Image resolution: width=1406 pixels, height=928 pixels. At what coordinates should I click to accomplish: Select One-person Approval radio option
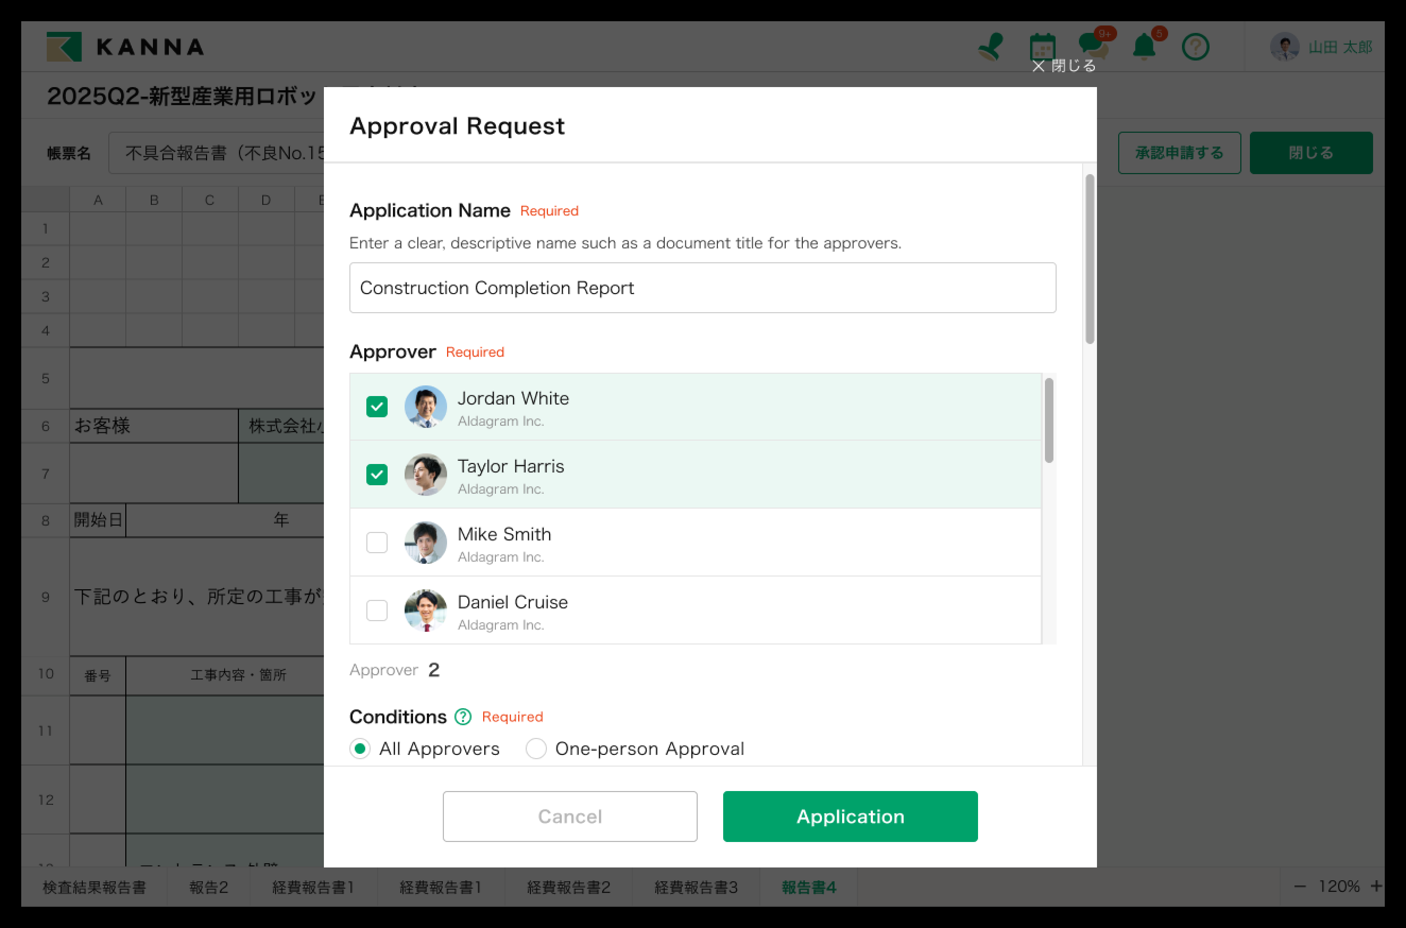pos(536,749)
